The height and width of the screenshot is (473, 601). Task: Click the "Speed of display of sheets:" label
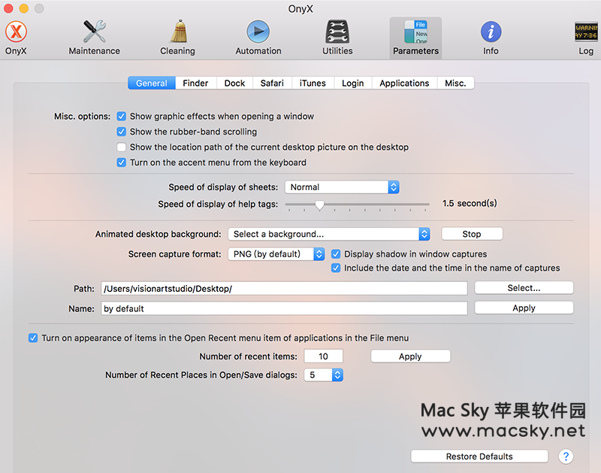coord(223,187)
